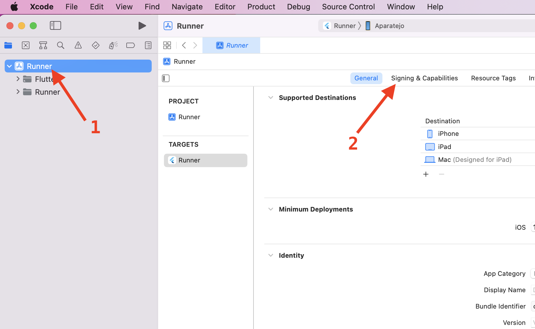Screen dimensions: 535x329
Task: Expand the Flutter folder
Action: click(x=18, y=79)
